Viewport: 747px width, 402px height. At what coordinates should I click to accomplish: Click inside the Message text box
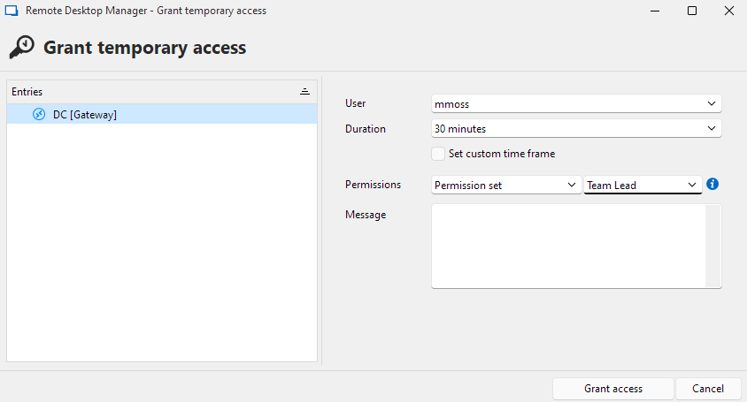click(567, 246)
